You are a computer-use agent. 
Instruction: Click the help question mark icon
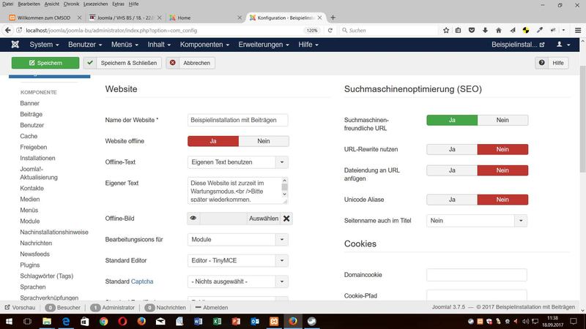pos(541,63)
